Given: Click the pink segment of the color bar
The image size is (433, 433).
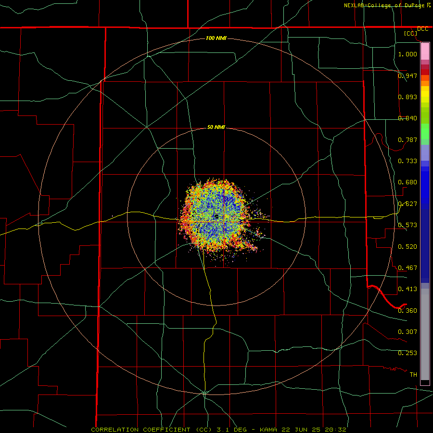Looking at the screenshot, I should click(425, 51).
